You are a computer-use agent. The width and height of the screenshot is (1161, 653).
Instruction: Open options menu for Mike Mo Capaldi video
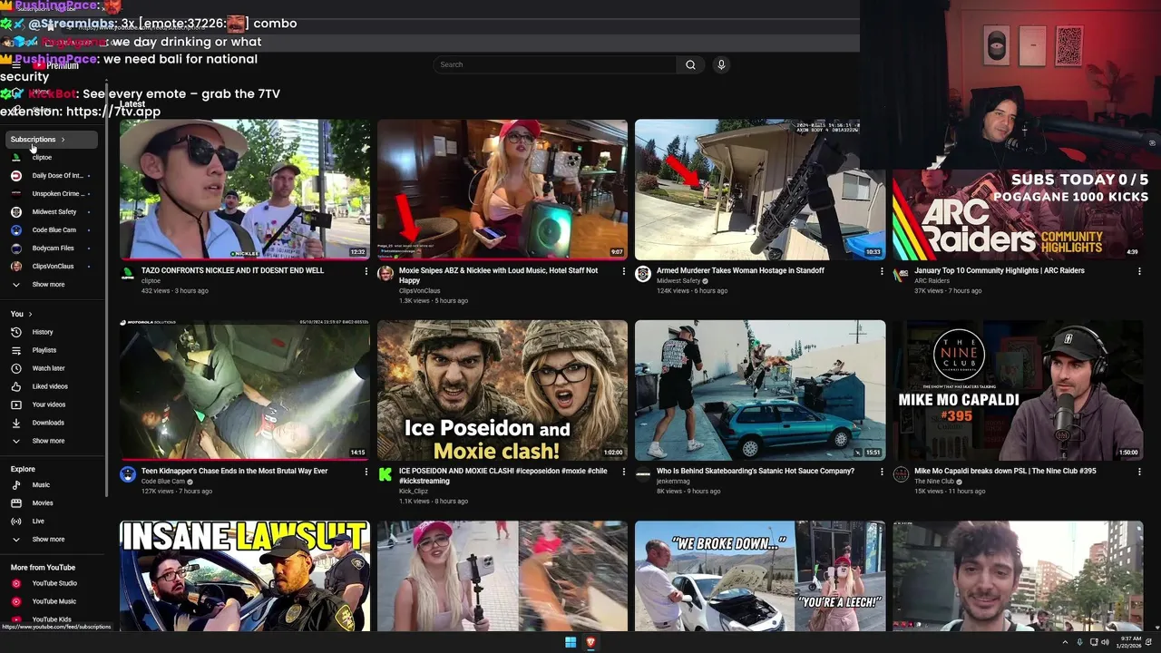click(1139, 472)
